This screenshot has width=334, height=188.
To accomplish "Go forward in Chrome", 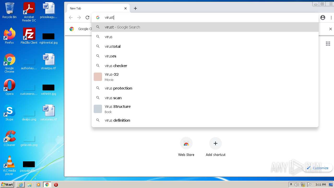I will tap(79, 17).
